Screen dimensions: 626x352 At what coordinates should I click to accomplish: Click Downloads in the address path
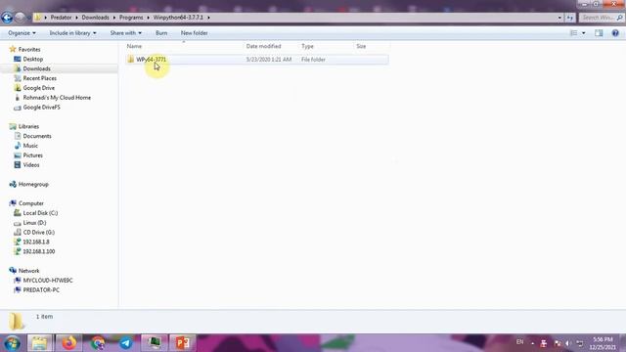click(x=96, y=18)
